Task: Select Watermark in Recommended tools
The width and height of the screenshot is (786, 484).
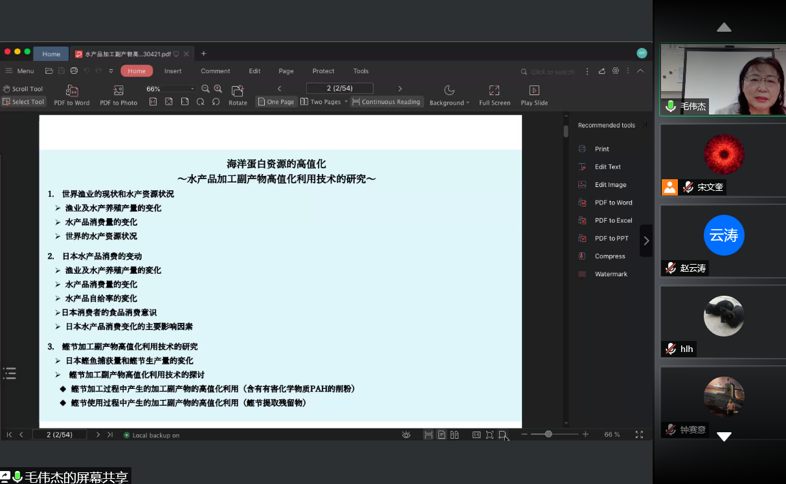Action: pos(611,274)
